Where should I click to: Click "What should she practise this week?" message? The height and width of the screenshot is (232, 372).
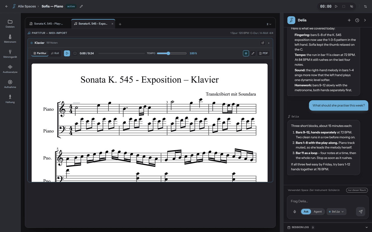click(x=339, y=106)
